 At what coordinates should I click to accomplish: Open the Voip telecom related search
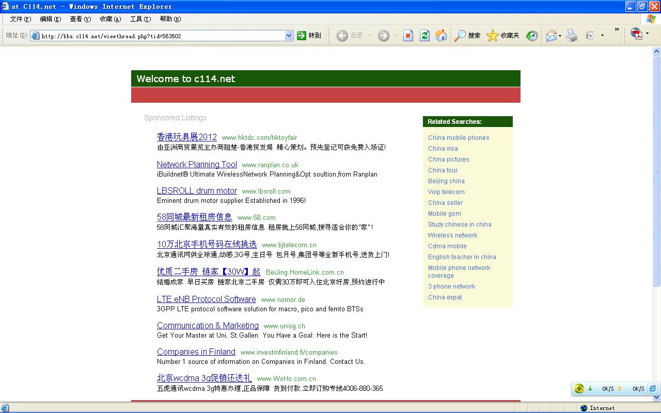click(446, 192)
